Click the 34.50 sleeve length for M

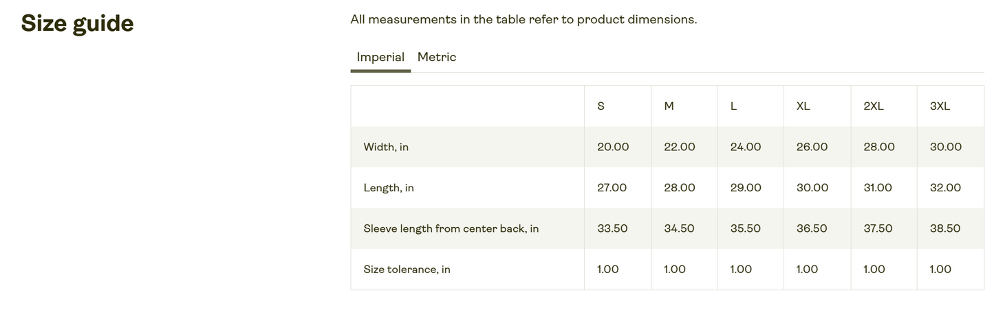(679, 229)
